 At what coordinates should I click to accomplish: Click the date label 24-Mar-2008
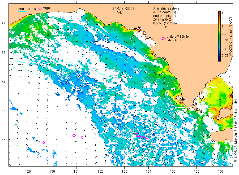click(123, 8)
